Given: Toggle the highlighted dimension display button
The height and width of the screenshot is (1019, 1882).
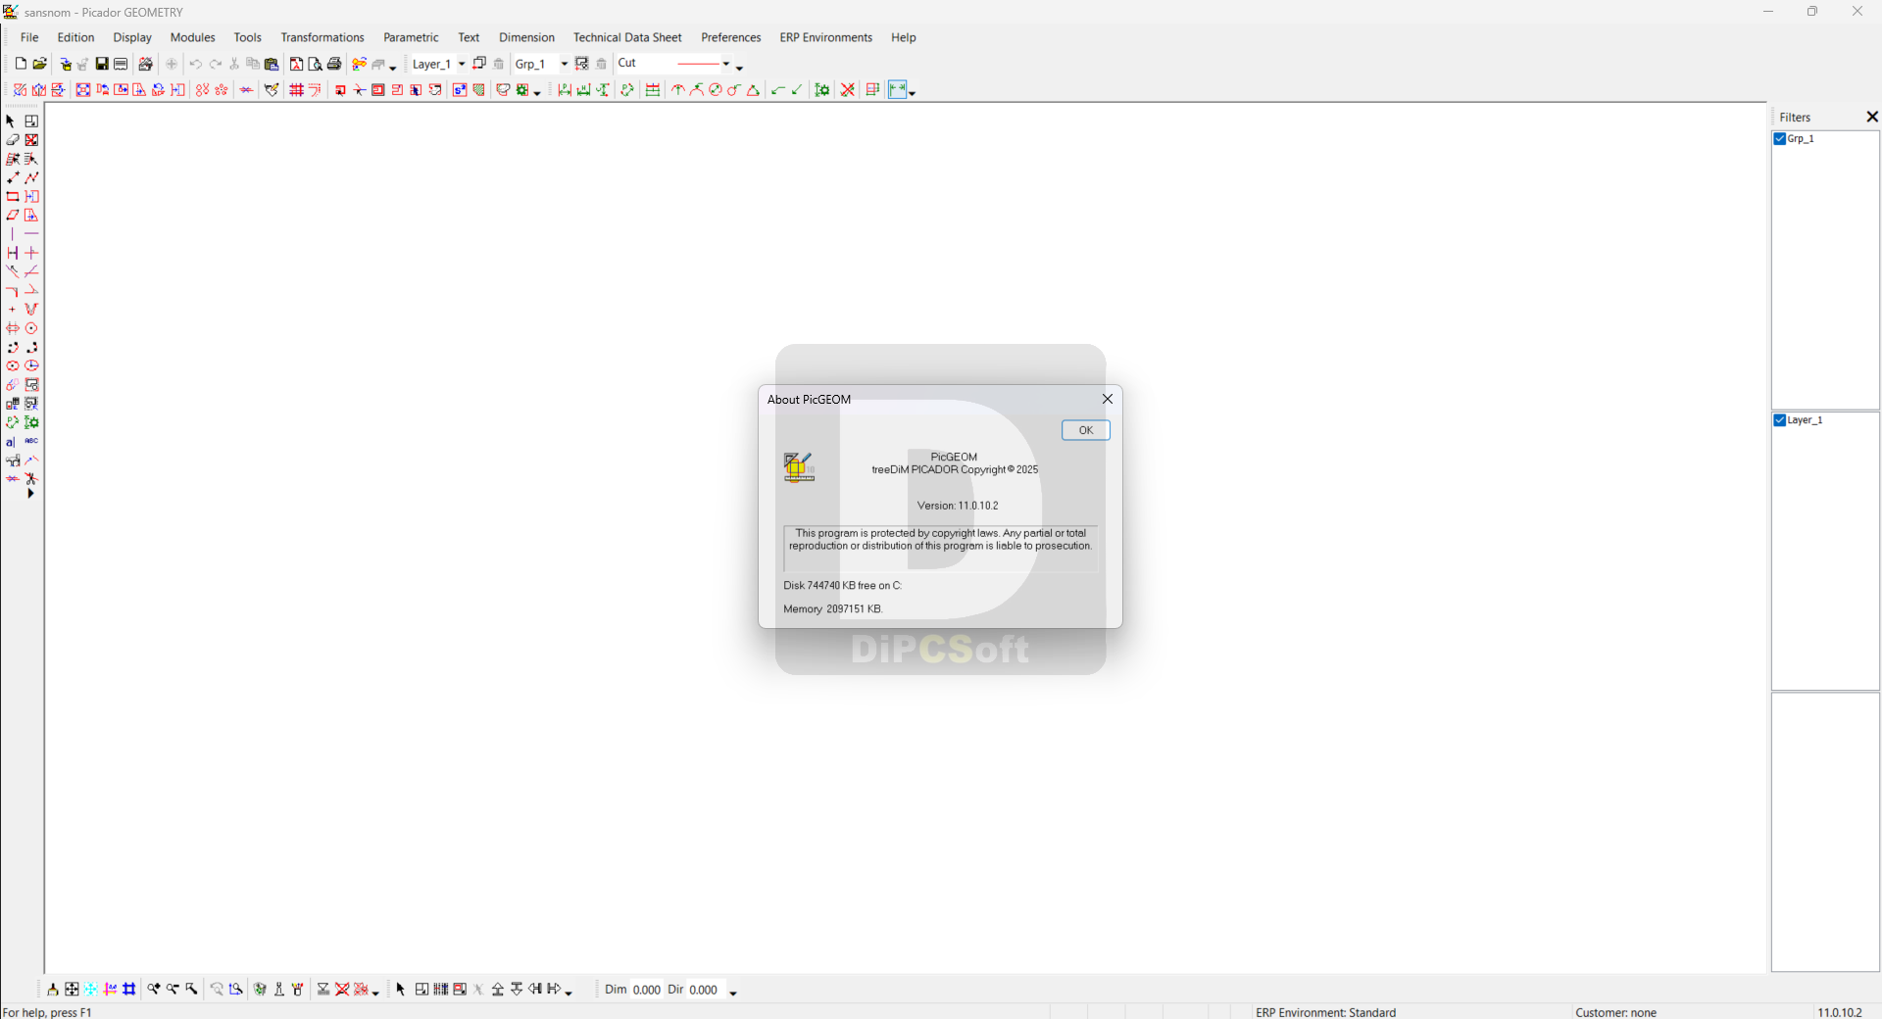Looking at the screenshot, I should [898, 90].
